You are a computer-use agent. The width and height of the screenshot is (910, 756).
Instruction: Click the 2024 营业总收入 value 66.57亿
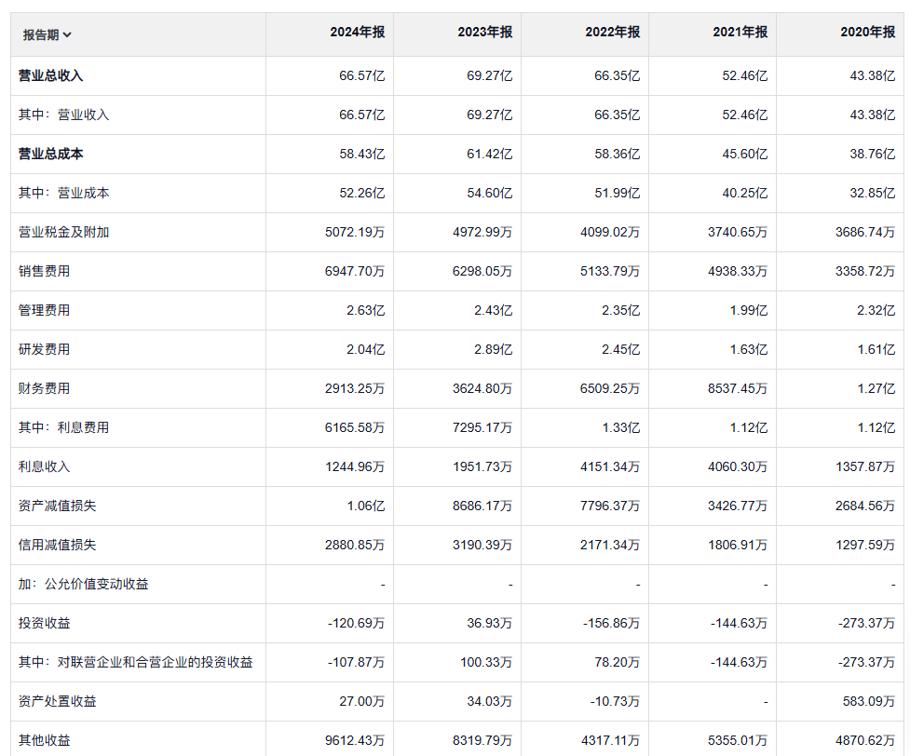point(361,75)
